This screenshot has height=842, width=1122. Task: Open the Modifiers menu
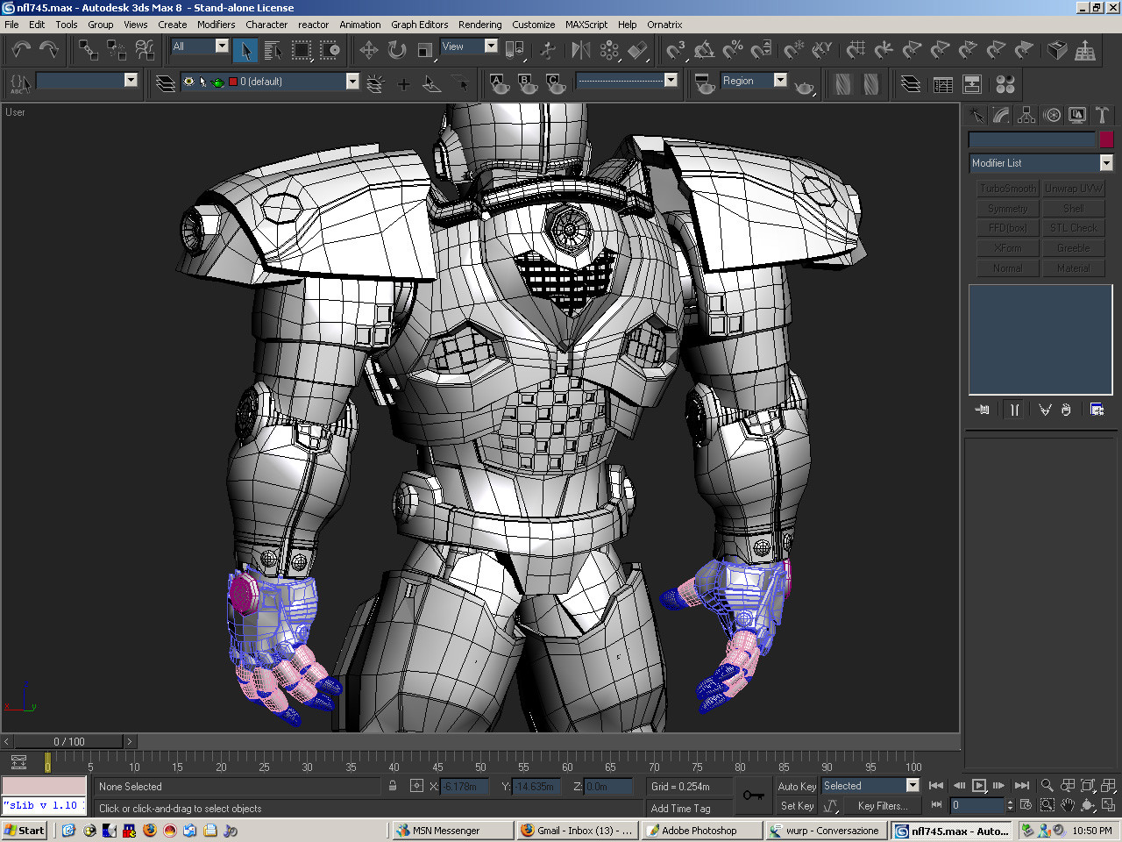[216, 25]
